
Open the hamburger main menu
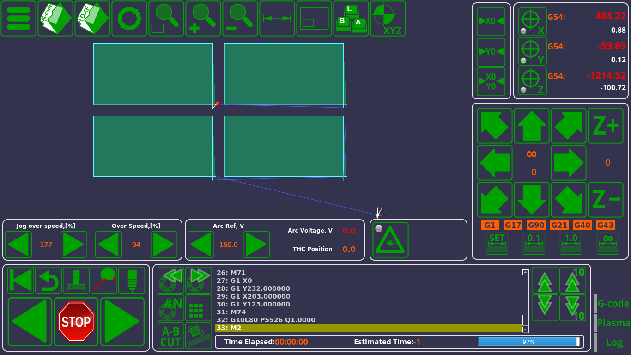(18, 18)
